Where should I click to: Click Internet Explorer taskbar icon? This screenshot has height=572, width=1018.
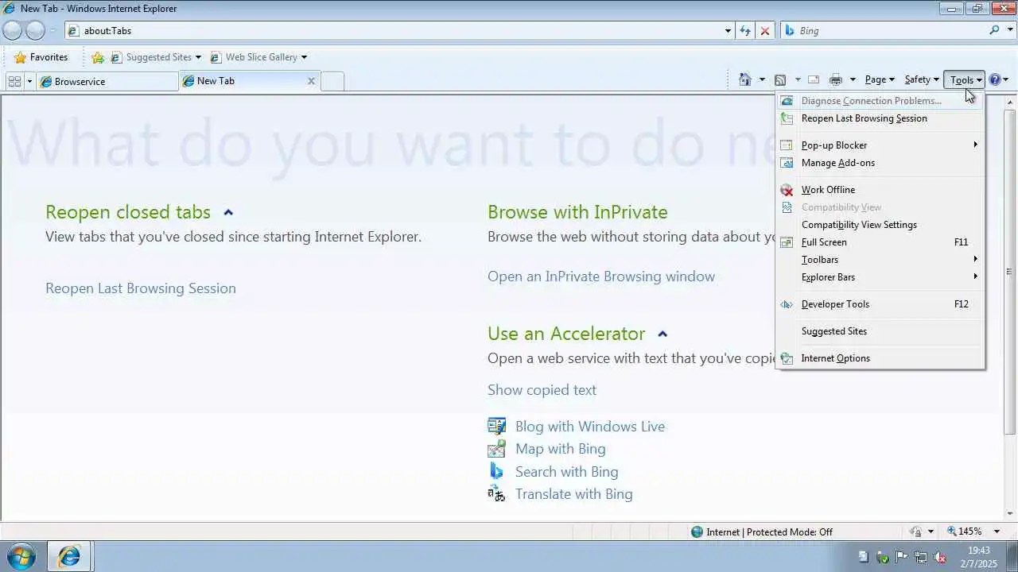coord(69,556)
